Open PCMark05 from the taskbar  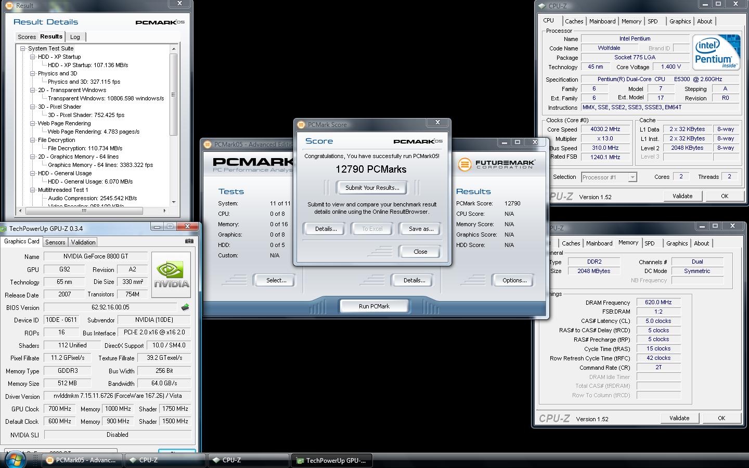82,460
